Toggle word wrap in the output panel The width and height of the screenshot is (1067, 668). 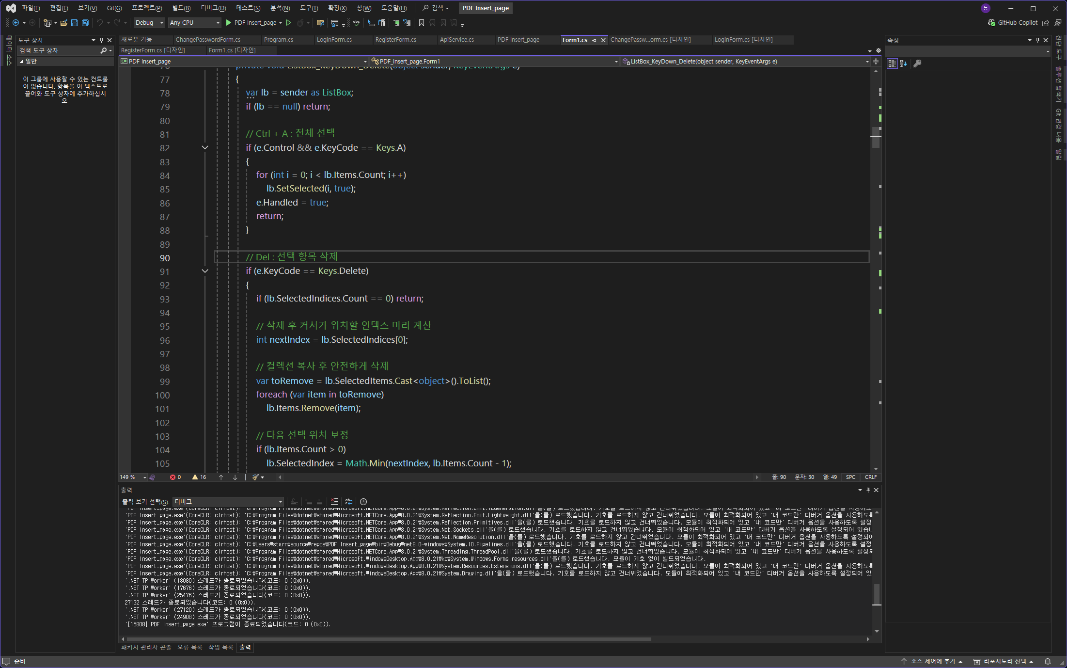click(349, 502)
